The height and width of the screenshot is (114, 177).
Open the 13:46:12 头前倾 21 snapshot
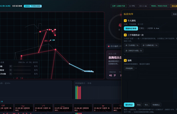[103, 108]
